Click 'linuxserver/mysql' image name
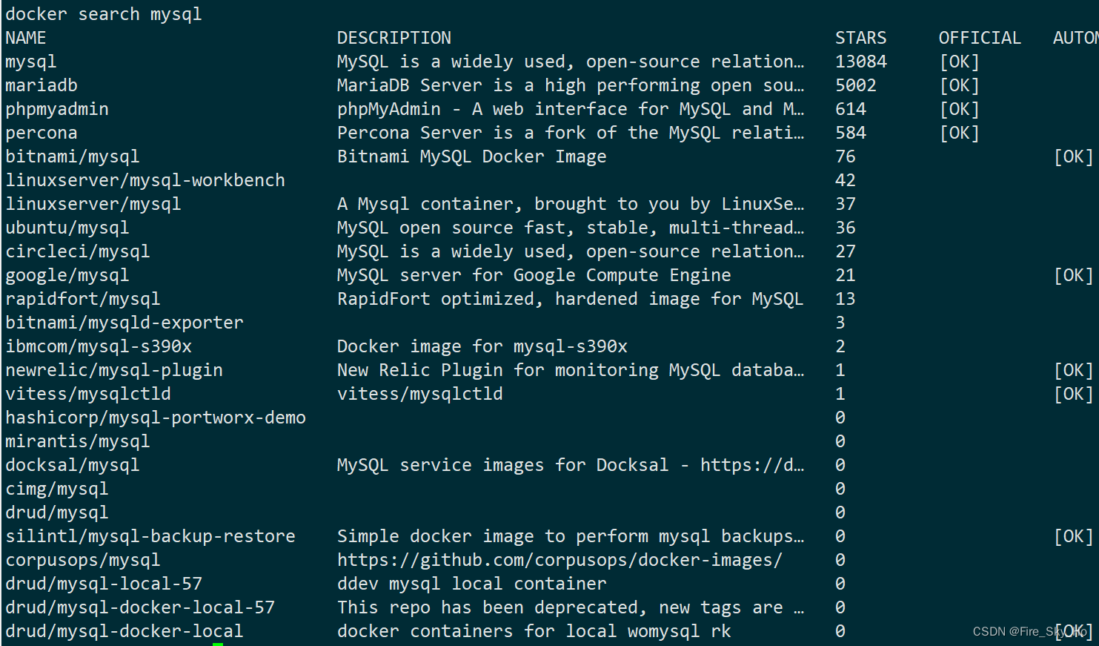This screenshot has height=646, width=1099. click(x=93, y=204)
